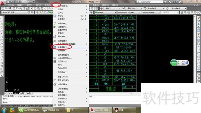Viewport: 201px width, 113px height.
Task: Choose 快速选择(K)... menu entry
Action: click(71, 27)
